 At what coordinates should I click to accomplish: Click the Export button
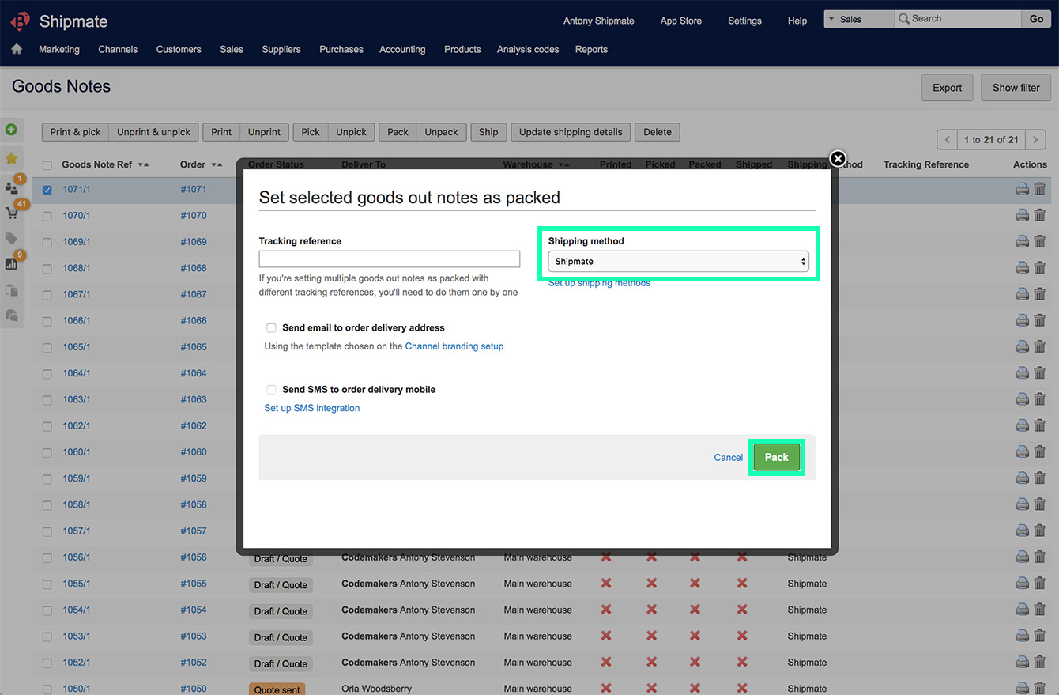pos(947,88)
